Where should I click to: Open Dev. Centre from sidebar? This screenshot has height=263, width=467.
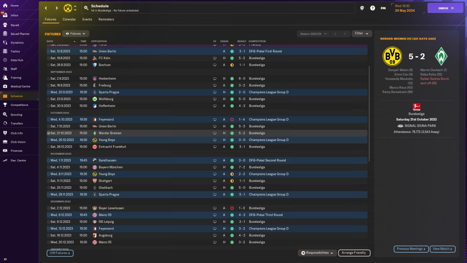tap(20, 160)
